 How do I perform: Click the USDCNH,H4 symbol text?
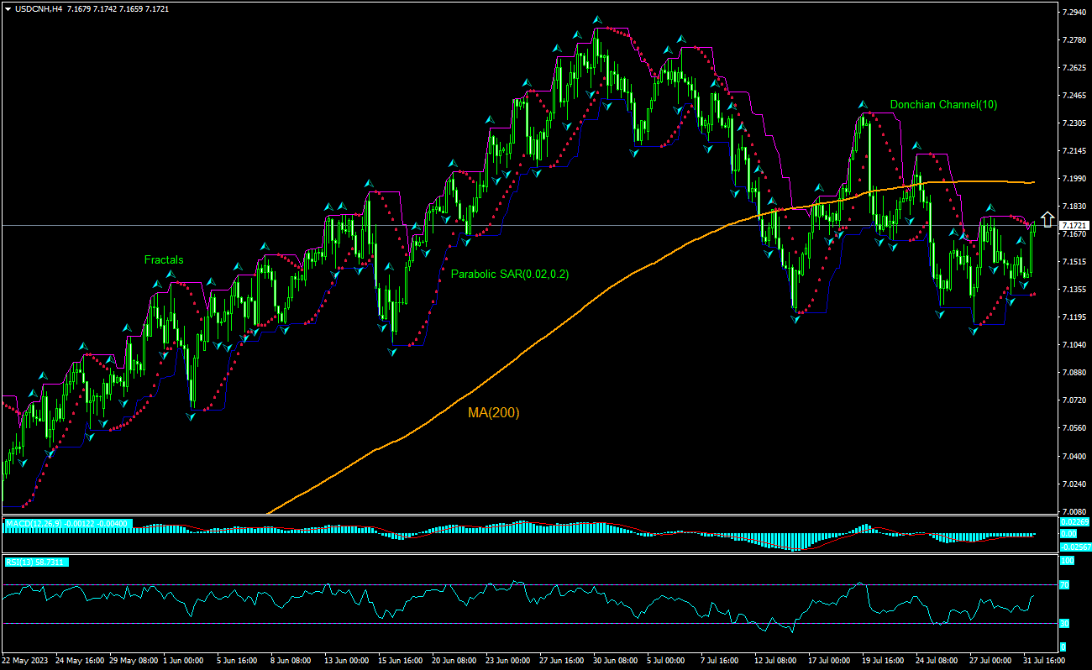39,8
